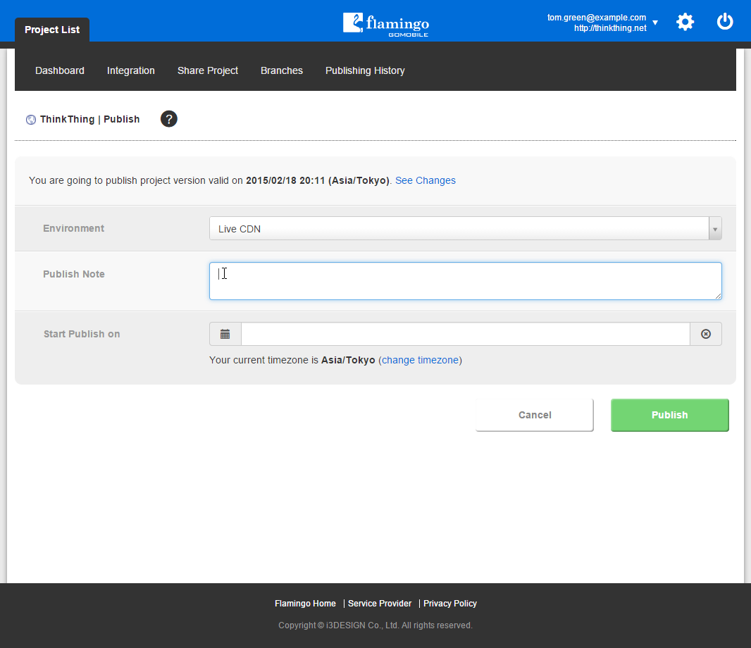Open the Branches menu item

pos(282,70)
